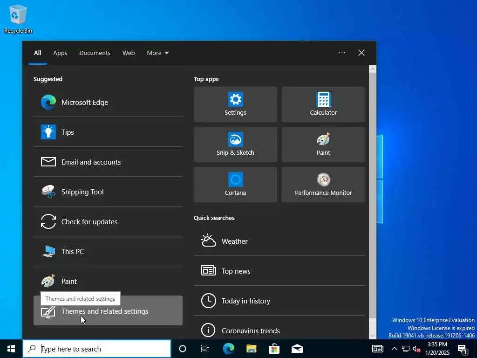
Task: Open the Action Center notifications
Action: tap(463, 349)
